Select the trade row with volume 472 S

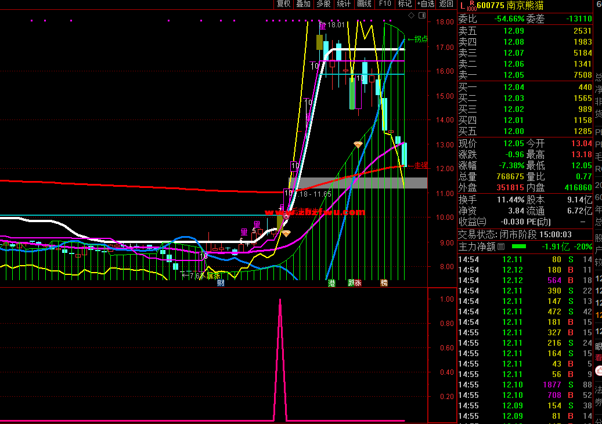point(525,311)
